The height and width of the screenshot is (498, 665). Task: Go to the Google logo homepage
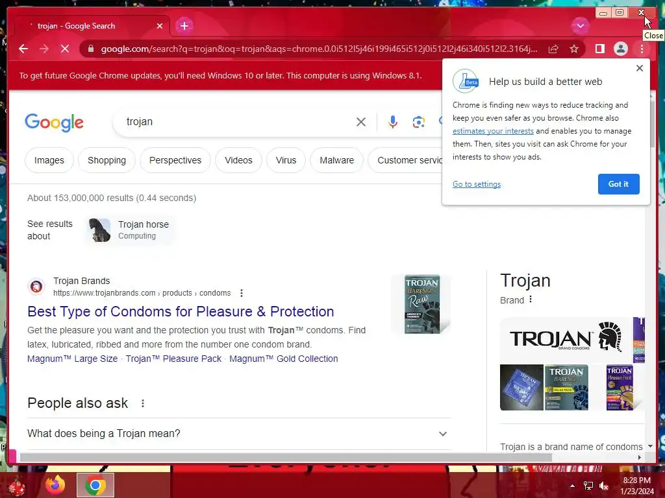point(55,123)
